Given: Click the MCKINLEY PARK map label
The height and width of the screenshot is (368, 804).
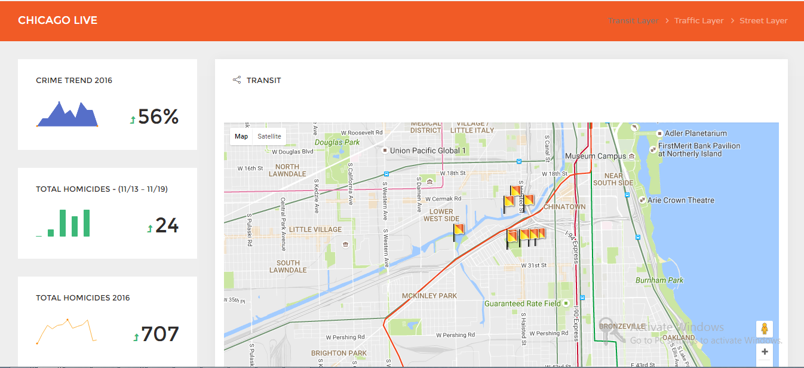Looking at the screenshot, I should click(x=429, y=296).
